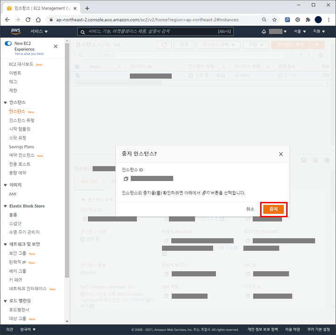The height and width of the screenshot is (335, 336).
Task: Collapse the 이미지 sidebar section
Action: pos(6,185)
